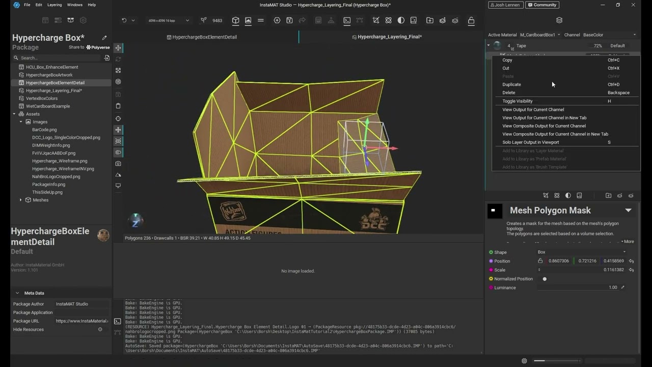Expand the Mesh Polygon Mask header triangle
The image size is (652, 367).
pos(628,211)
